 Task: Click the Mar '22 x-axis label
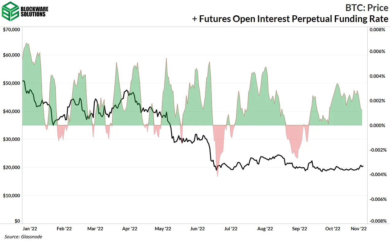pos(96,228)
